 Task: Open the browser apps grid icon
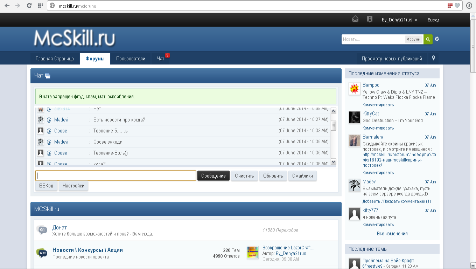pyautogui.click(x=40, y=6)
